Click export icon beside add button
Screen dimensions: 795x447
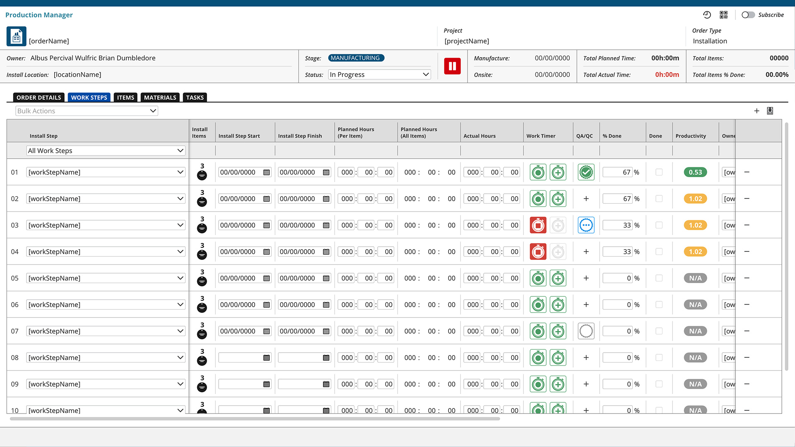click(x=770, y=111)
